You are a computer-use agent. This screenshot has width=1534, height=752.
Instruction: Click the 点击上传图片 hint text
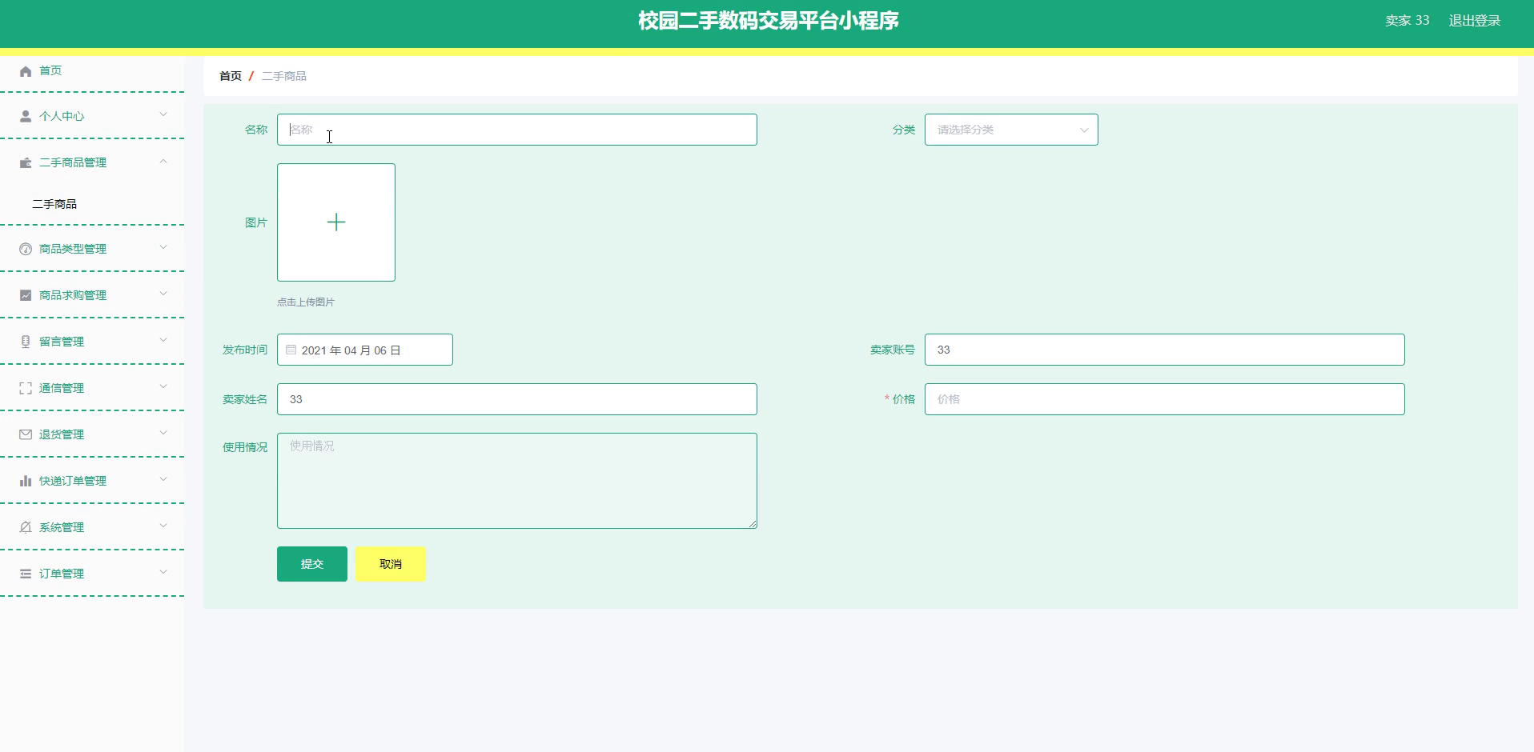306,302
